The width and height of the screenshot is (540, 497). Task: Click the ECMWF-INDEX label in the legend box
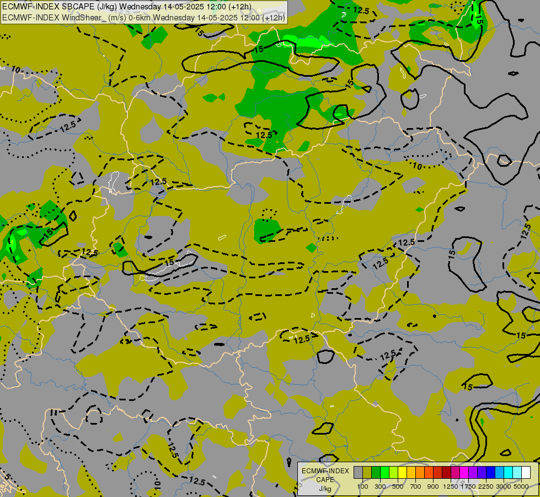[325, 471]
